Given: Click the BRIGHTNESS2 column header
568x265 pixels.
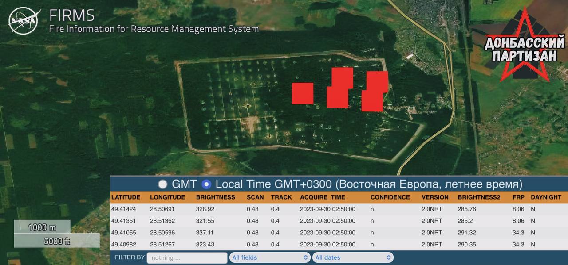Looking at the screenshot, I should (479, 197).
